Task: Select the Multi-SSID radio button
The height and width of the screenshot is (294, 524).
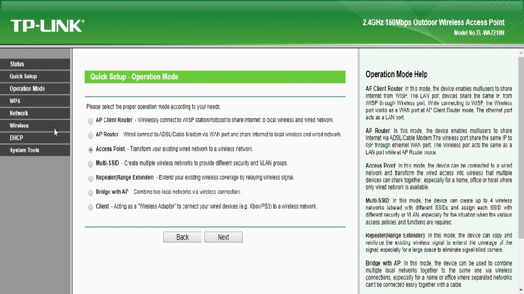Action: click(x=90, y=164)
